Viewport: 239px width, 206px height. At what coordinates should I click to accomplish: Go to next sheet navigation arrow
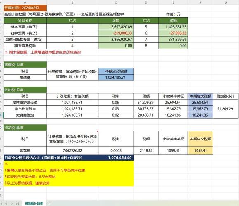12,204
